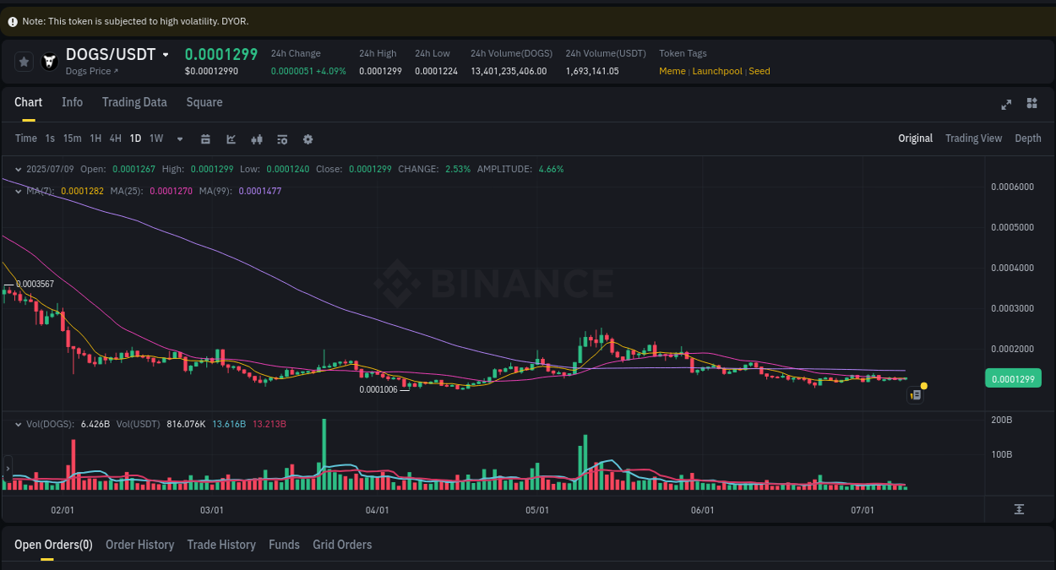Viewport: 1056px width, 570px height.
Task: Expand the side panel with the left-edge arrow
Action: pos(7,468)
